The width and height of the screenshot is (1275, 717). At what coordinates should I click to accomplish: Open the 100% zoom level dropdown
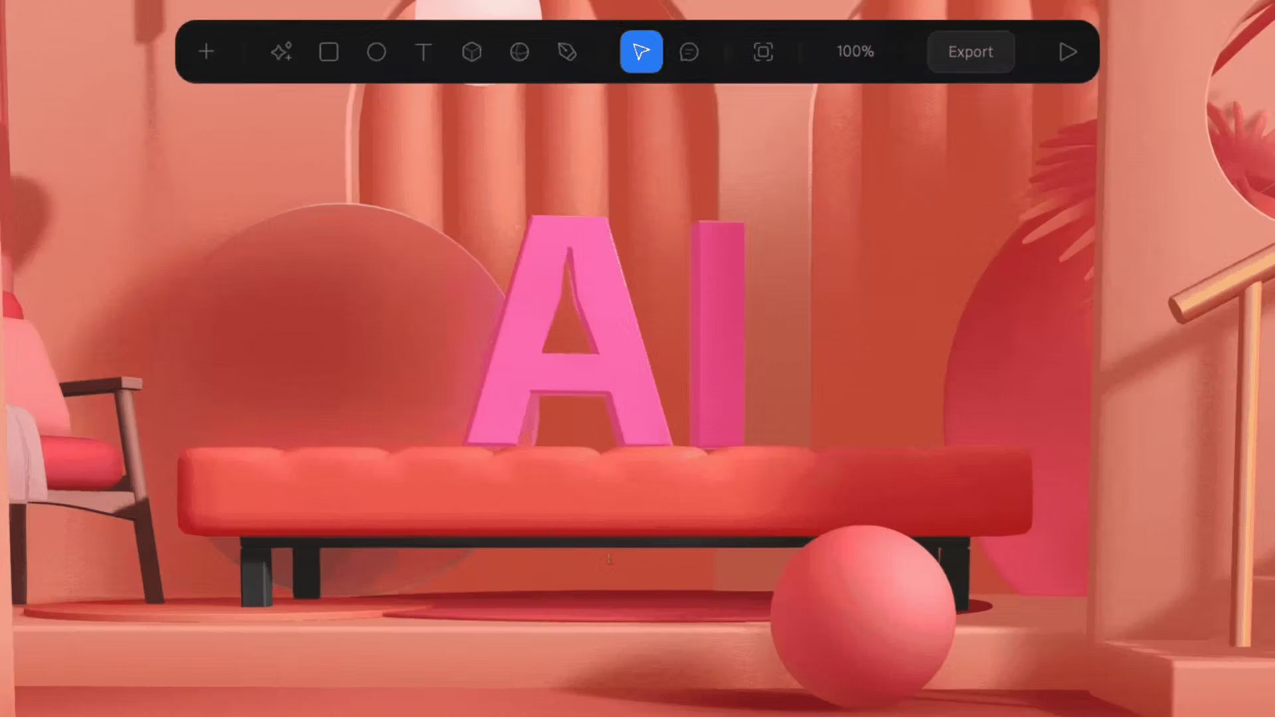[x=855, y=52]
